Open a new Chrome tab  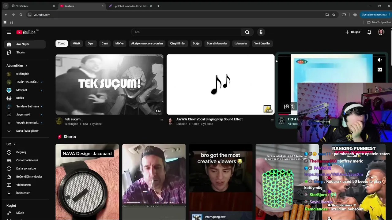click(x=158, y=6)
